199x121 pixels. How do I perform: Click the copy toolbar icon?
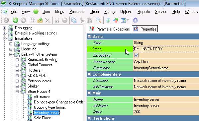74,20
